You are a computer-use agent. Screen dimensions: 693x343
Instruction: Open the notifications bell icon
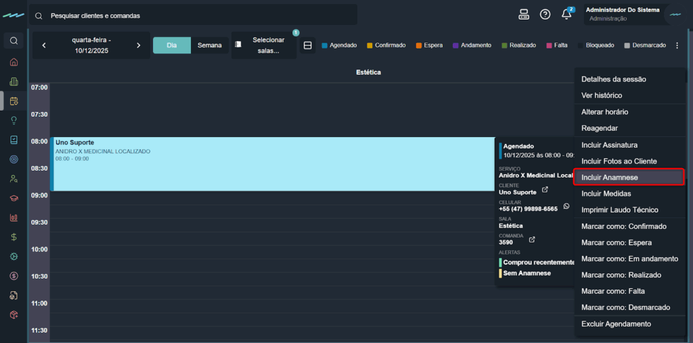pyautogui.click(x=567, y=15)
